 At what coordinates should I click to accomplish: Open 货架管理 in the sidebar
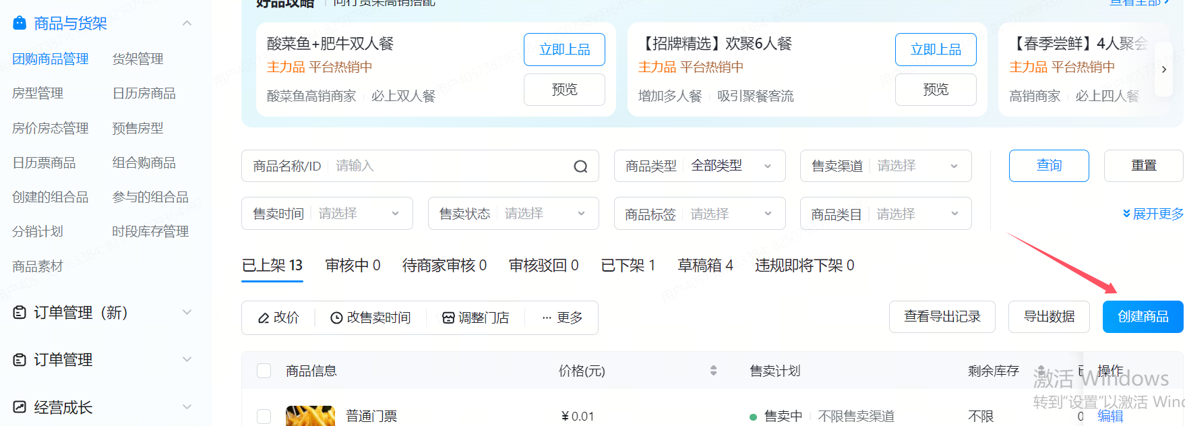click(x=138, y=59)
